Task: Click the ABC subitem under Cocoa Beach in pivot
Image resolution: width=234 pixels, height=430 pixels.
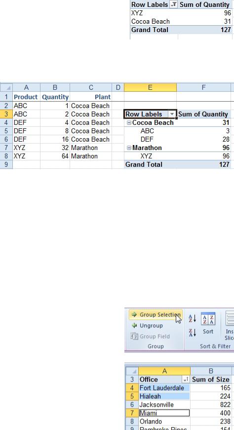Action: [x=147, y=131]
